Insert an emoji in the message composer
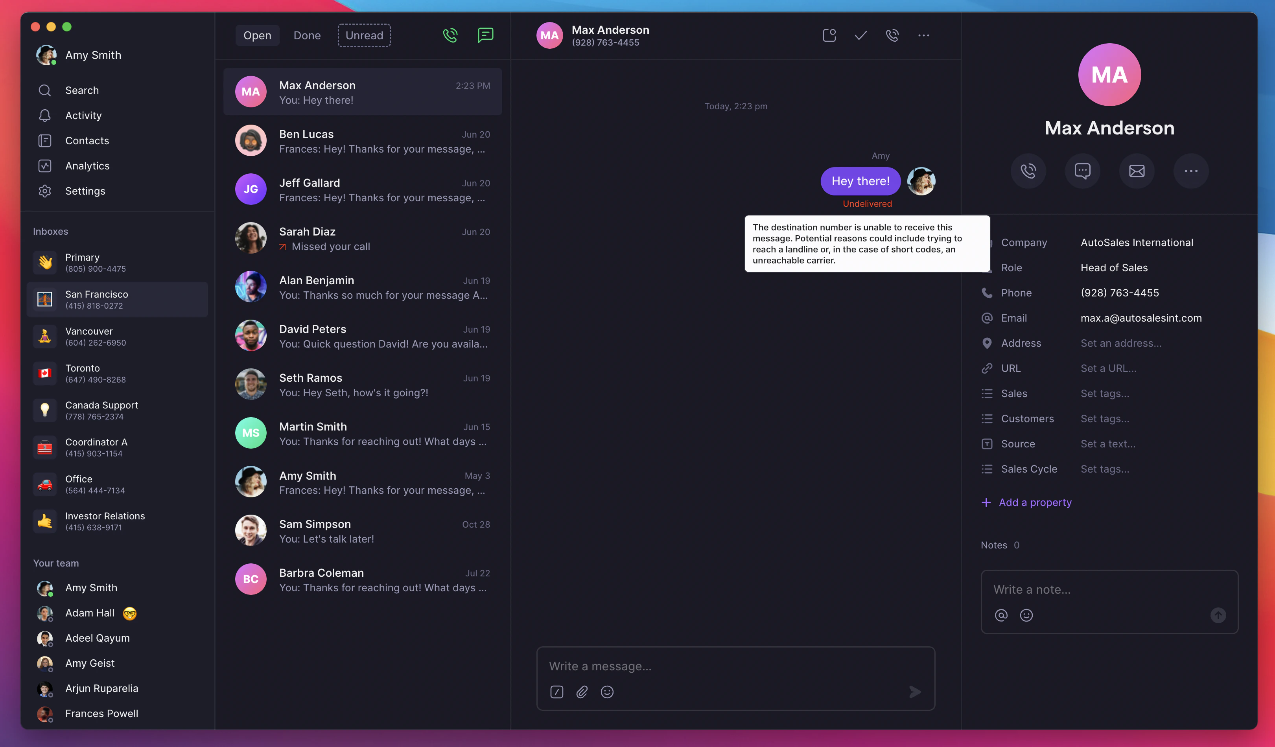 click(607, 692)
